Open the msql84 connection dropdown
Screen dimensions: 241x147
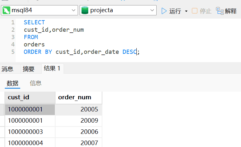tap(73, 10)
